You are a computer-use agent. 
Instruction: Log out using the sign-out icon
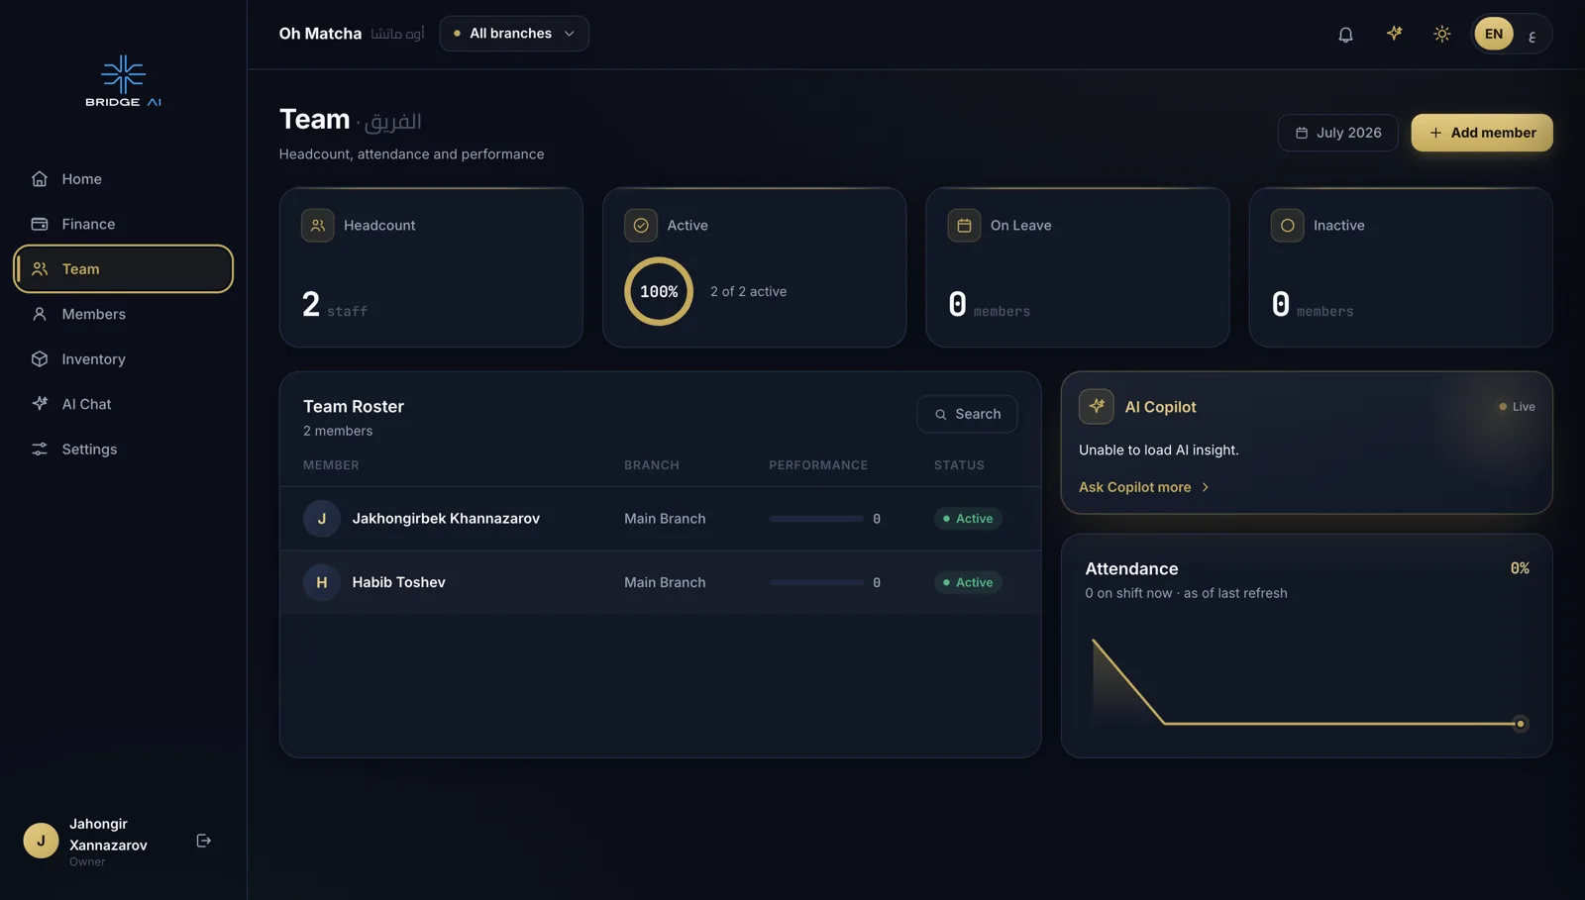[204, 841]
